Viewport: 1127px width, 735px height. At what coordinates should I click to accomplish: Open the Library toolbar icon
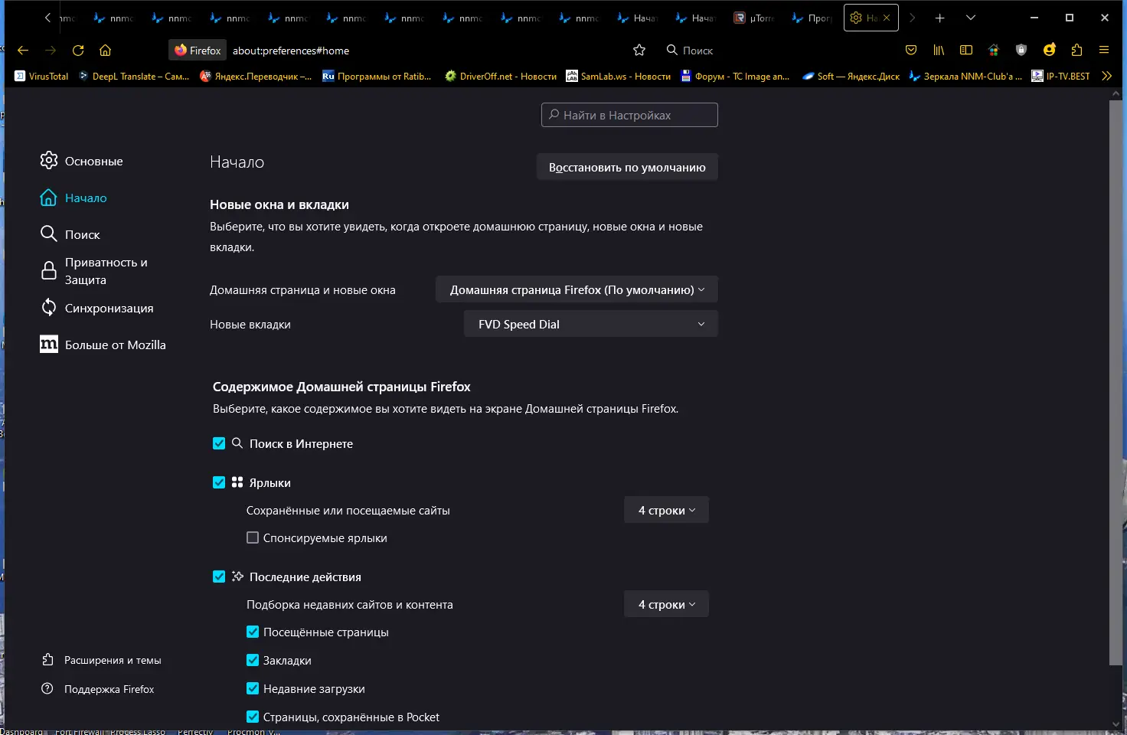click(x=939, y=50)
